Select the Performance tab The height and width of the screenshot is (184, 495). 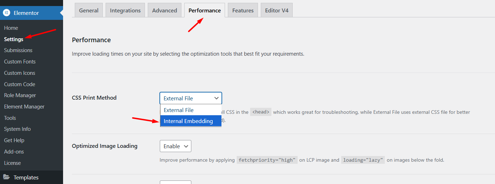[205, 10]
